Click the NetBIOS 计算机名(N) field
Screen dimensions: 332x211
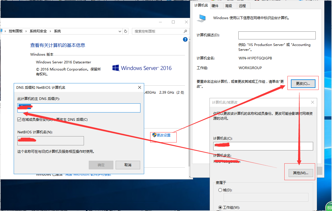(51, 141)
